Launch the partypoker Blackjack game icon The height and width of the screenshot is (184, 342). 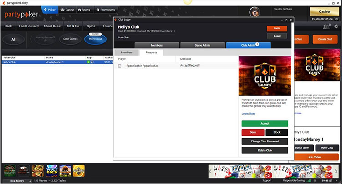[x=24, y=171]
